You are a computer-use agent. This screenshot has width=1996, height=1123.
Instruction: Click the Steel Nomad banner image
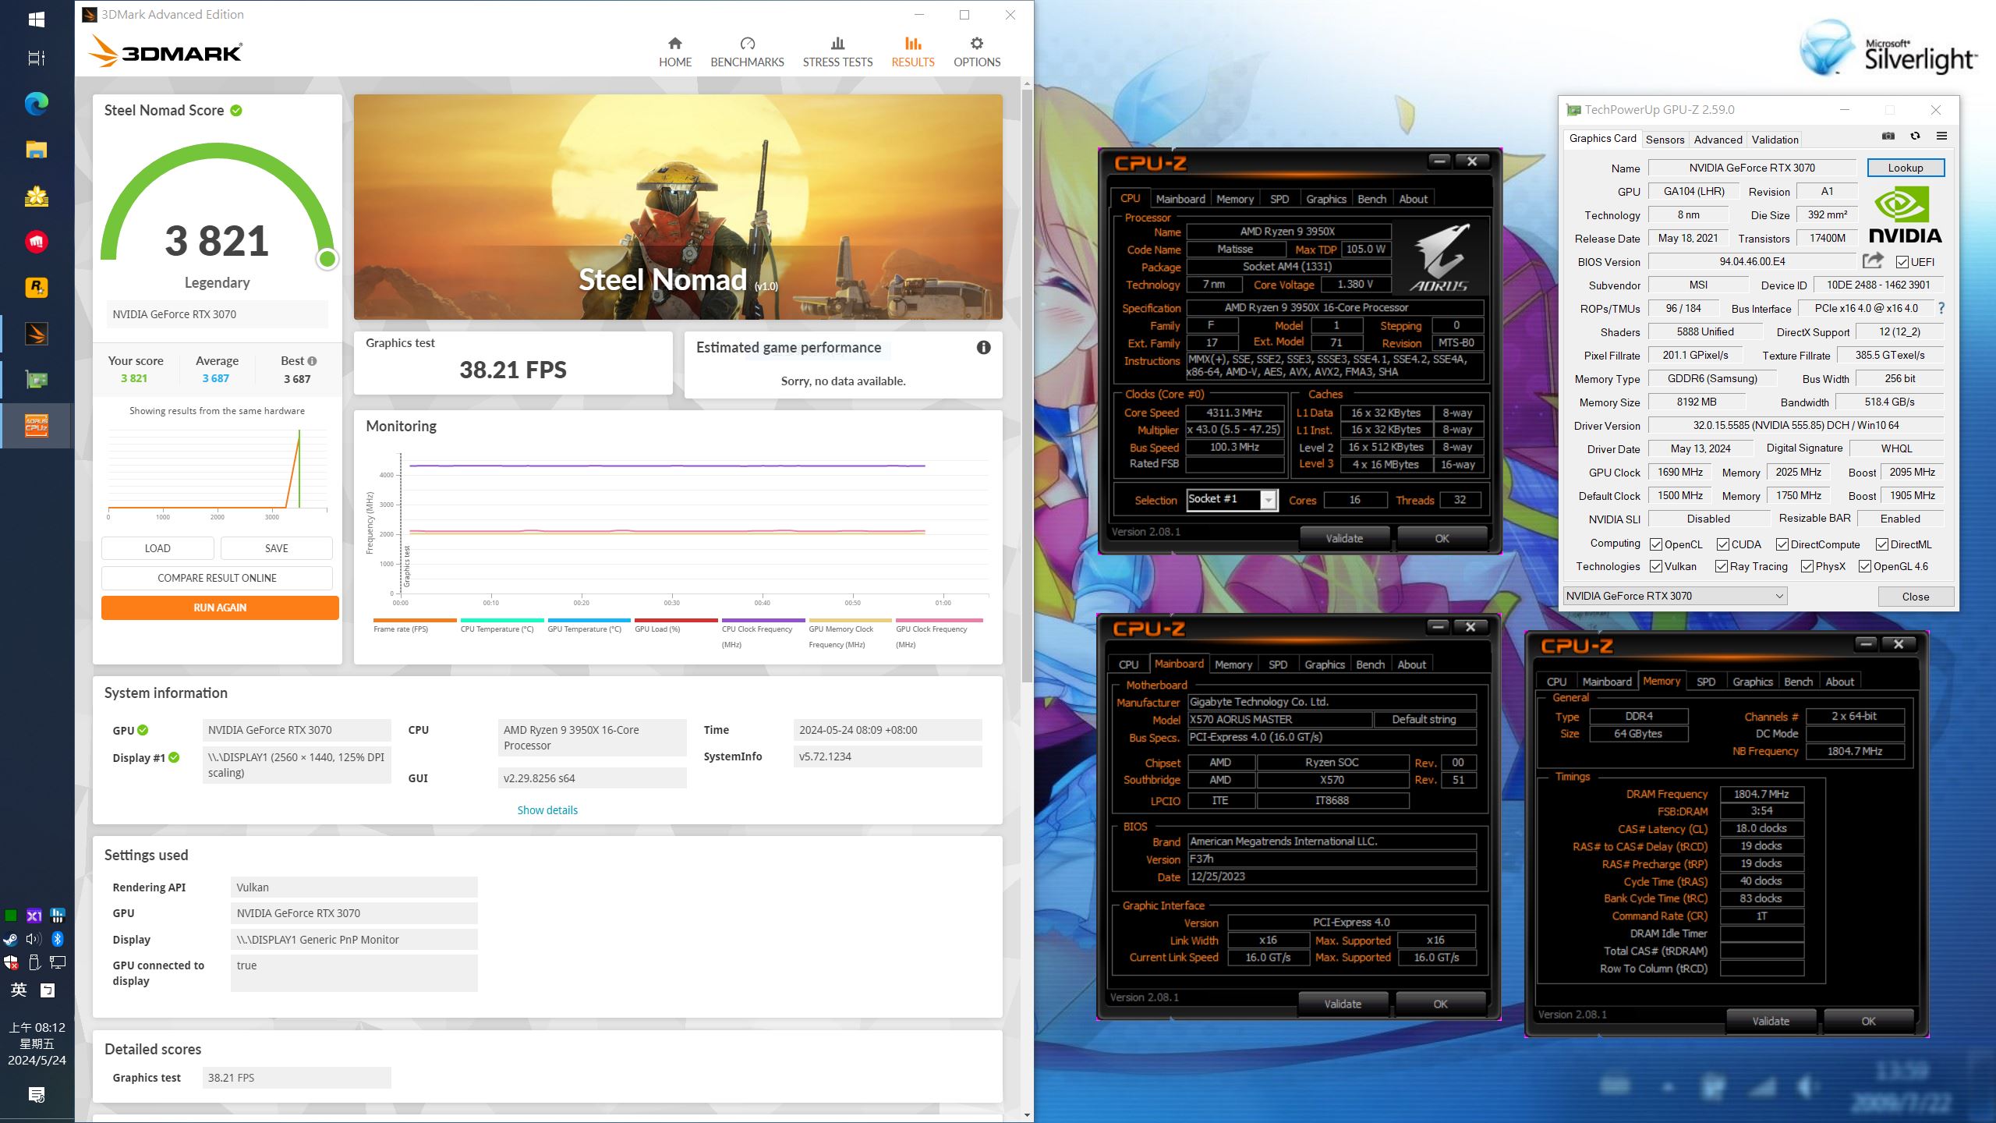(678, 207)
